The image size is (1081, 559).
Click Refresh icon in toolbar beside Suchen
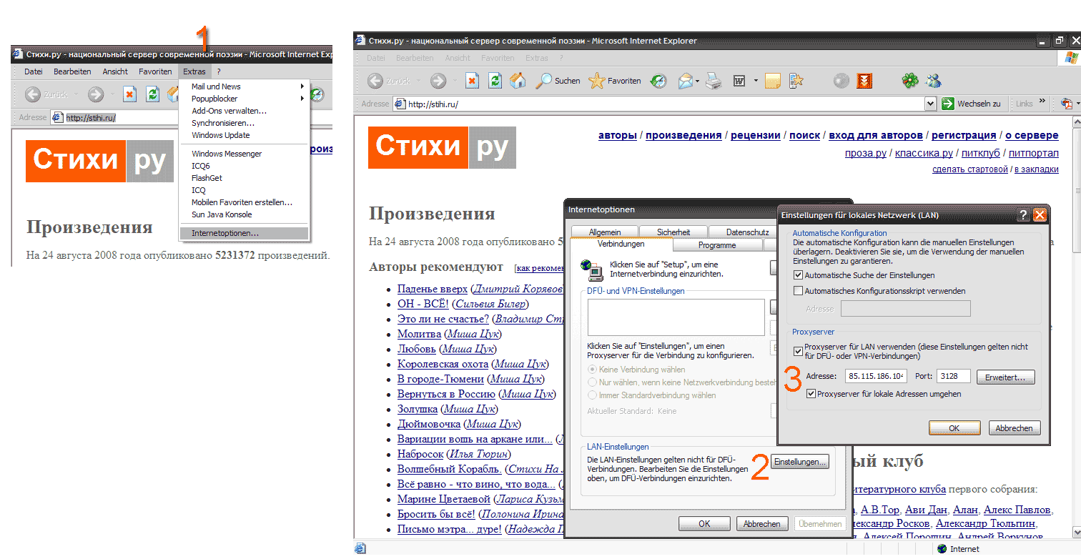[495, 81]
